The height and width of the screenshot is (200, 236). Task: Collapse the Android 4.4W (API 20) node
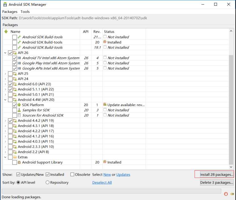(x=5, y=100)
